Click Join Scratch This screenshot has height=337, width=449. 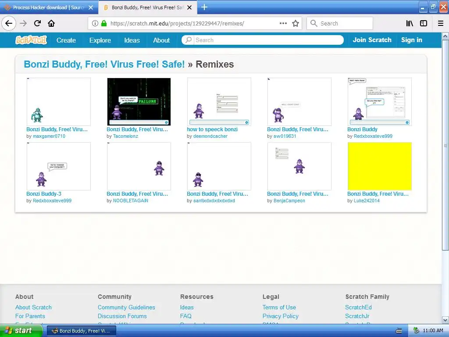coord(372,40)
